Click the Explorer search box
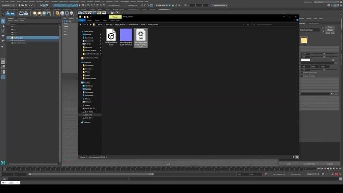The width and height of the screenshot is (343, 193). 274,25
